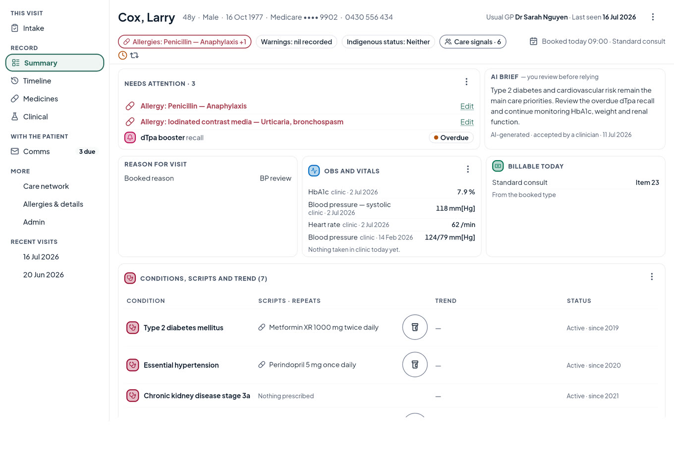Open the Admin page
The height and width of the screenshot is (468, 674).
[x=55, y=222]
